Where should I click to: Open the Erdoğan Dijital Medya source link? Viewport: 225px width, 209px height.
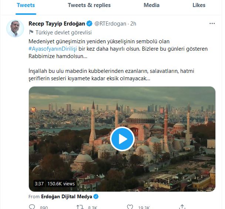(x=67, y=196)
